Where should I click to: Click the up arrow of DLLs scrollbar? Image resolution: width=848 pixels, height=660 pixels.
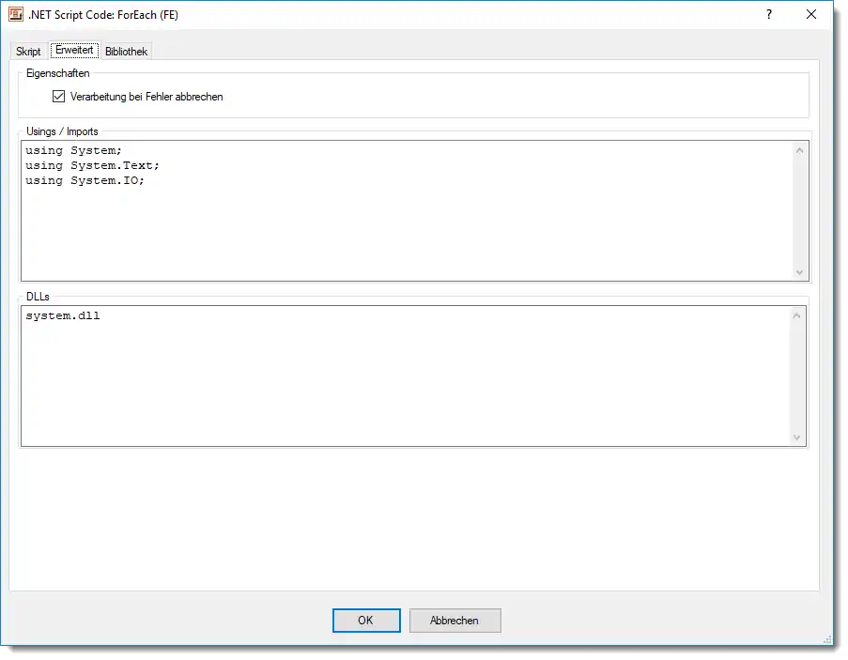(797, 315)
